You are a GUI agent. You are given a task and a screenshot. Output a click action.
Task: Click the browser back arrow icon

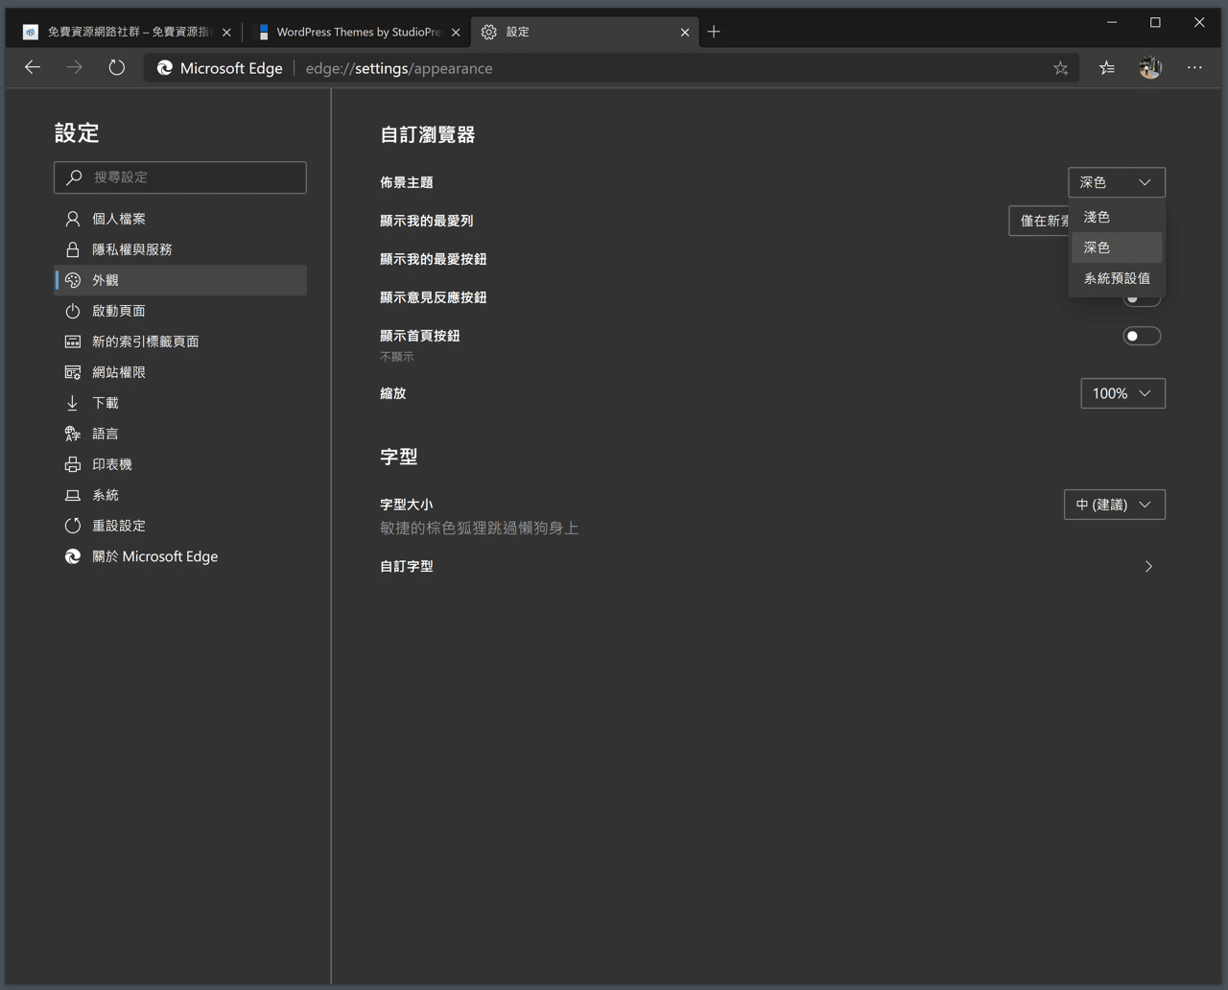tap(33, 68)
